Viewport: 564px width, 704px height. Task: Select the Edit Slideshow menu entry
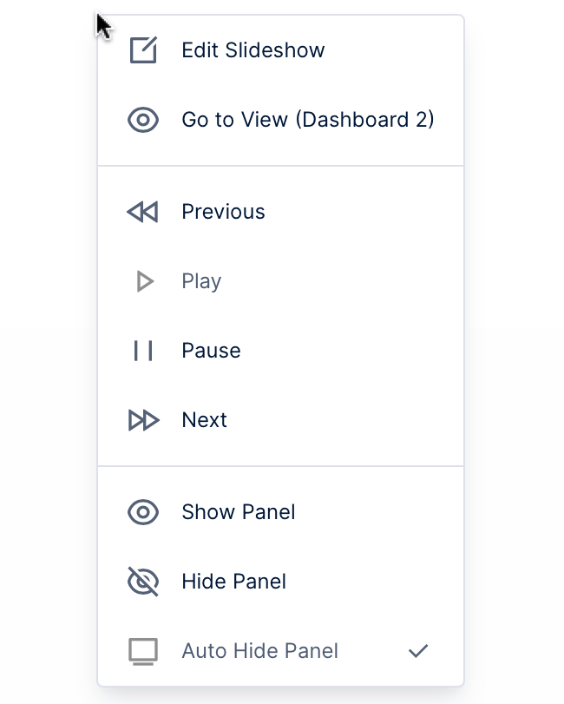[252, 50]
